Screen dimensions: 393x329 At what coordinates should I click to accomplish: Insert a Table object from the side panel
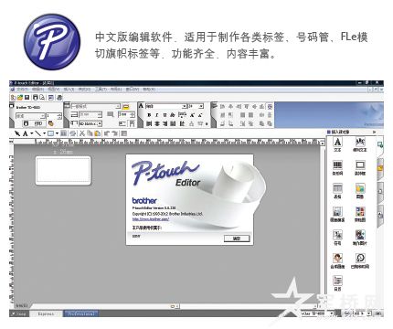click(x=337, y=191)
